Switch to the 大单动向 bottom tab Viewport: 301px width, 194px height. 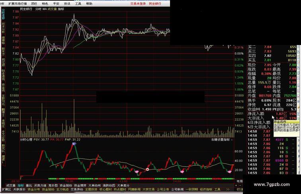94,186
